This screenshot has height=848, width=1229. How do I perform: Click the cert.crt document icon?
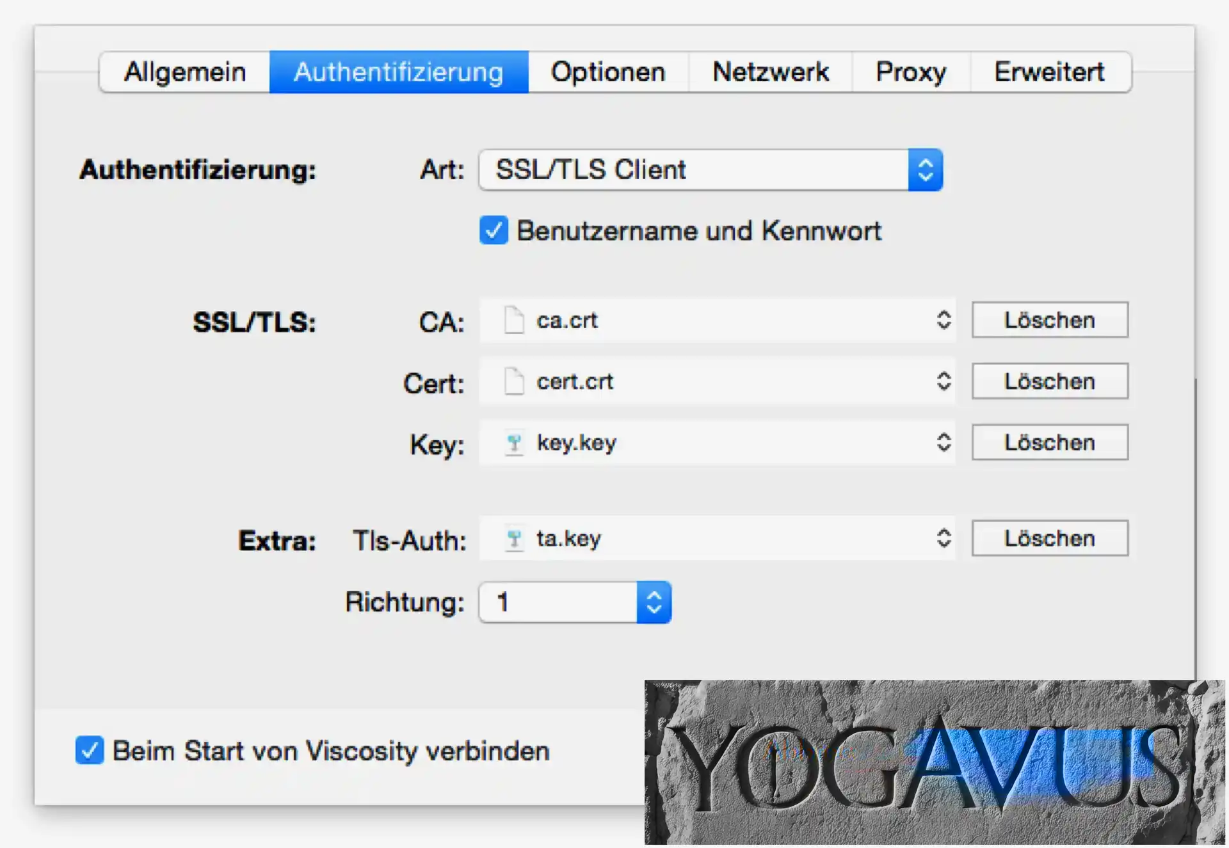(514, 381)
